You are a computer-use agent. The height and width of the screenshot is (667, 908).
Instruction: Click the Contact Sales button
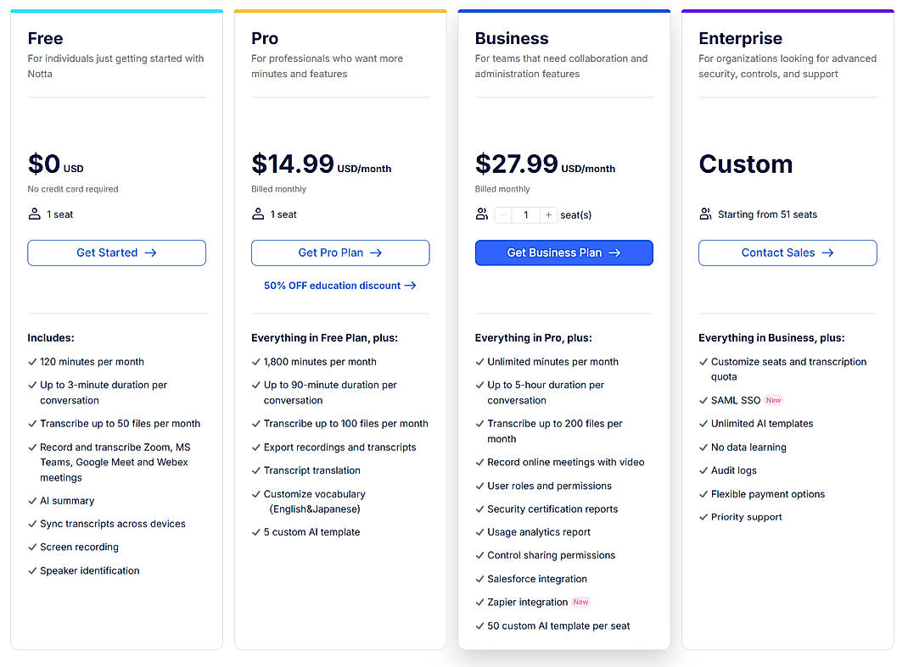click(787, 253)
